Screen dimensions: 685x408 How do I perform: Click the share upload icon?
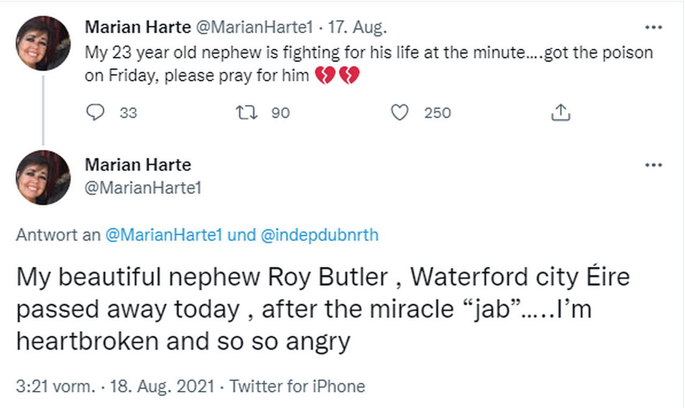click(560, 112)
